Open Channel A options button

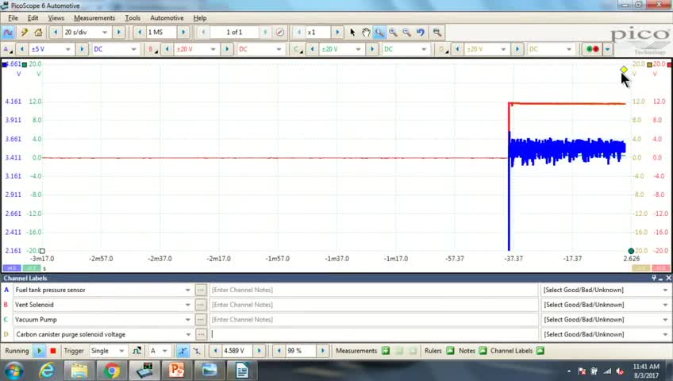click(x=7, y=49)
